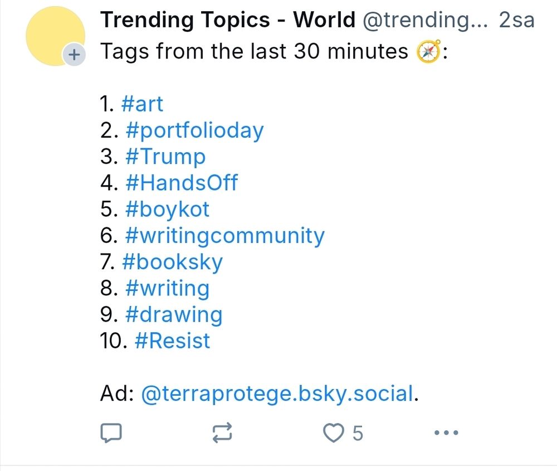Open the three-dot more options menu

click(446, 433)
